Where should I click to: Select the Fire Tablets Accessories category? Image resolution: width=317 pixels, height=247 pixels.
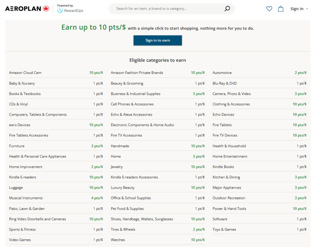tap(28, 135)
